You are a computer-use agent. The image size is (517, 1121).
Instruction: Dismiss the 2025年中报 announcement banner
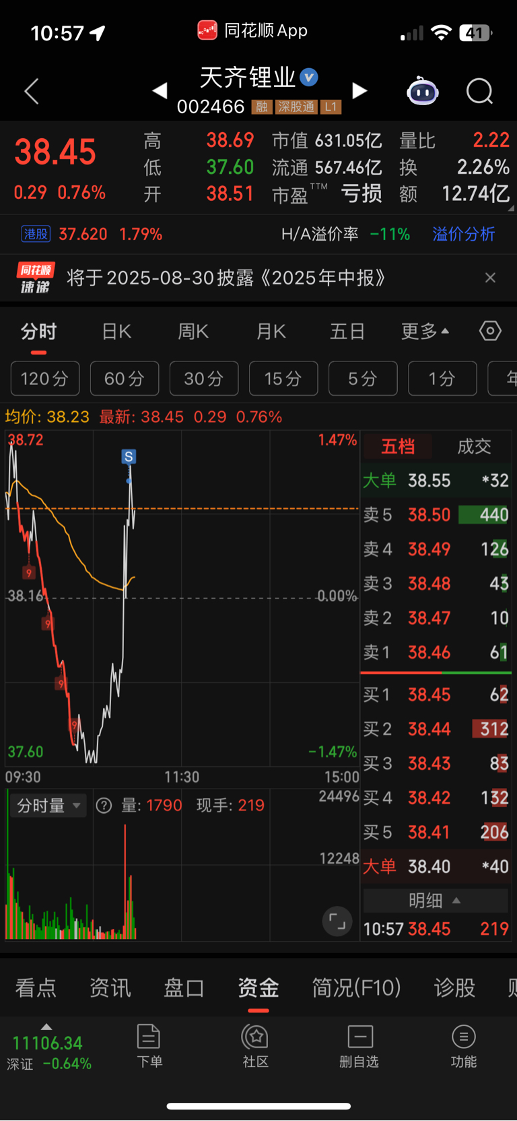tap(490, 278)
